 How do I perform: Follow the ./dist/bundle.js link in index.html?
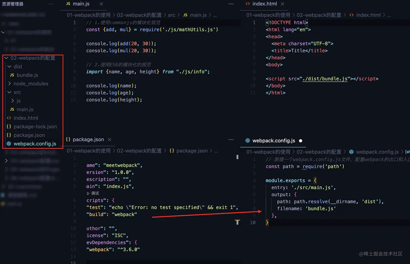point(325,79)
